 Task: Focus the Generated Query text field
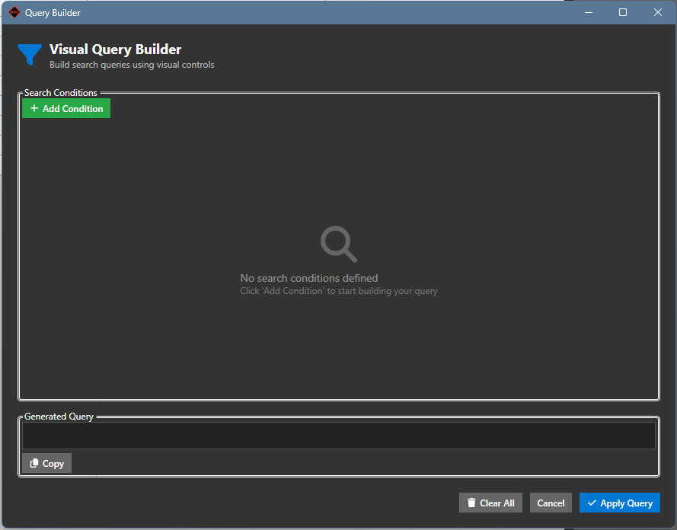338,436
